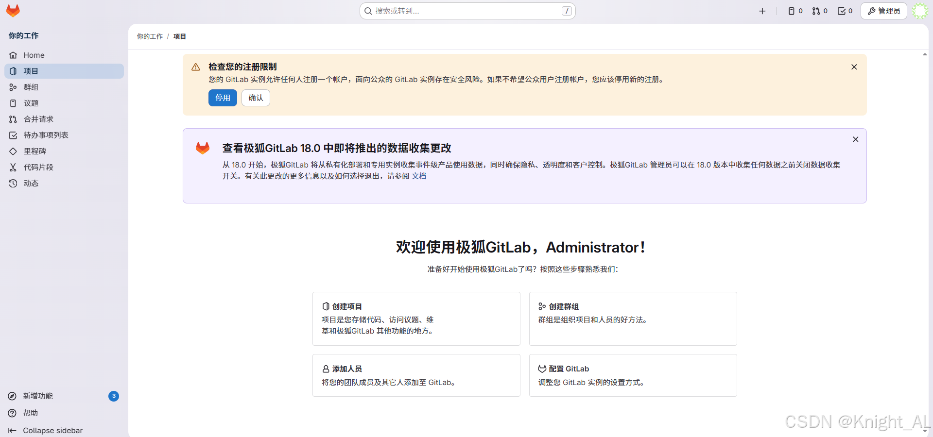Image resolution: width=933 pixels, height=437 pixels.
Task: Open the 帮助 help menu
Action: (63, 413)
